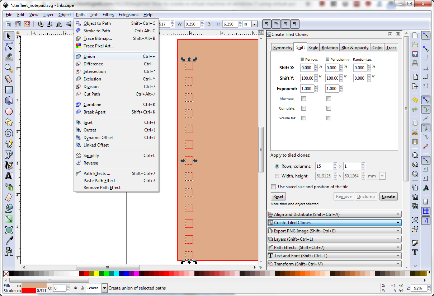Screen dimensions: 434x296
Task: Click the Cut scissors icon
Action: (x=415, y=132)
